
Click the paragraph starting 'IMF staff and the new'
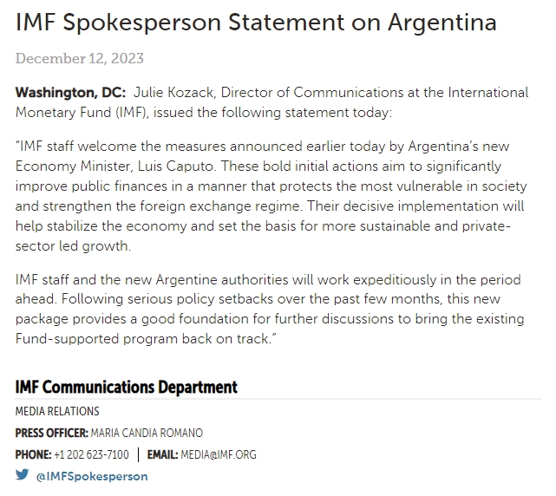(x=270, y=307)
